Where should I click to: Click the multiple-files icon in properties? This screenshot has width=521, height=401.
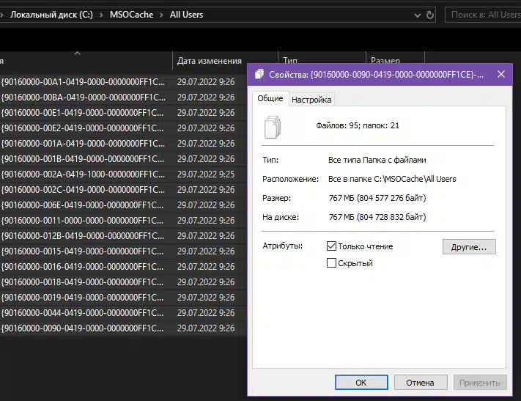[273, 127]
